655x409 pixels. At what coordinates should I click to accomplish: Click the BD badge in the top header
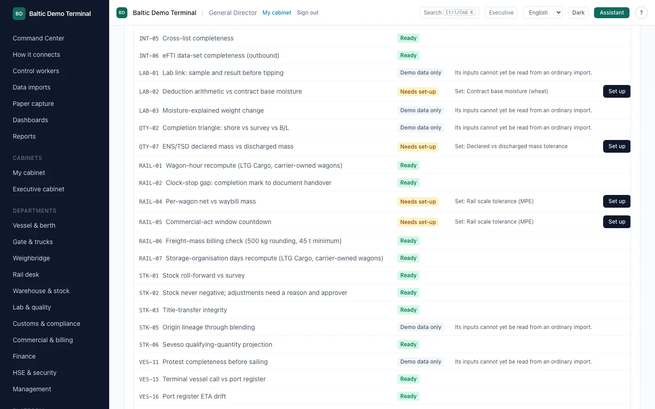tap(122, 13)
